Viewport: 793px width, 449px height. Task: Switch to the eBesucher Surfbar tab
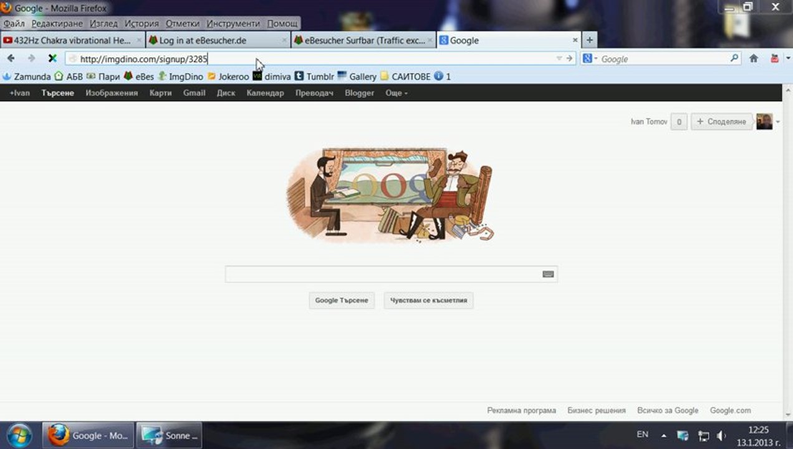(x=363, y=40)
